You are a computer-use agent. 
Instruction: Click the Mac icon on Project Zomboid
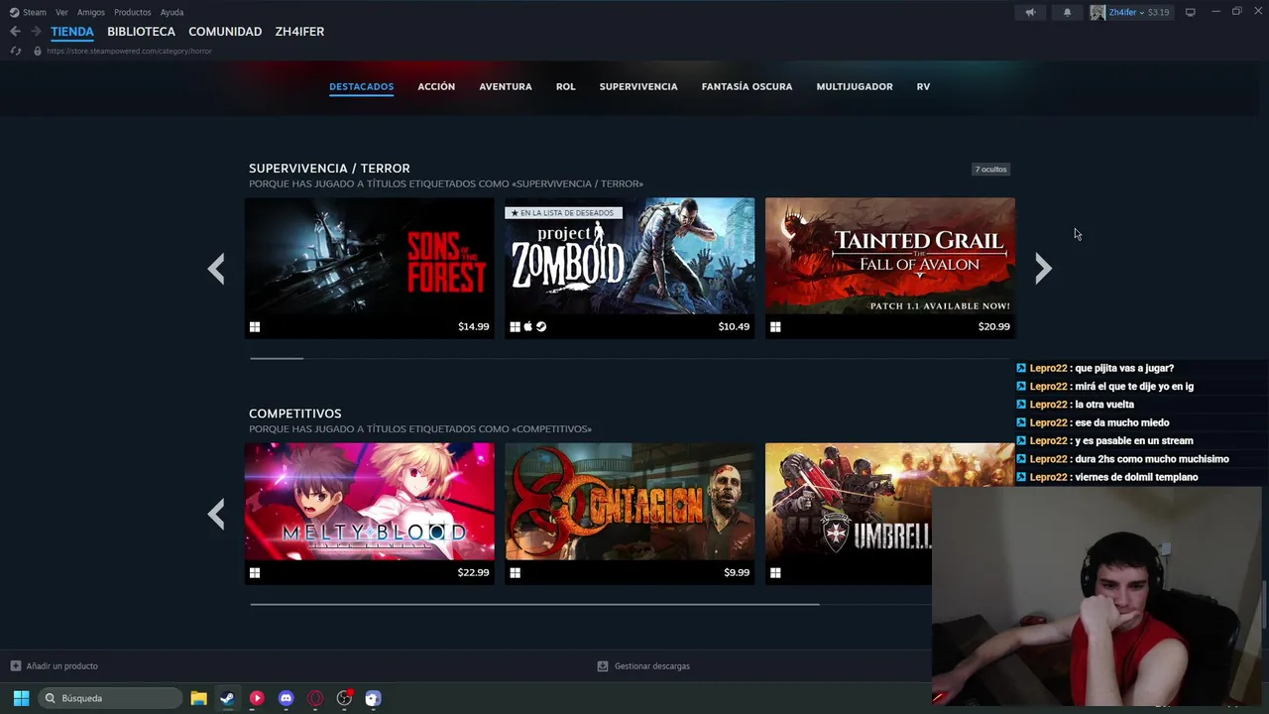tap(527, 326)
